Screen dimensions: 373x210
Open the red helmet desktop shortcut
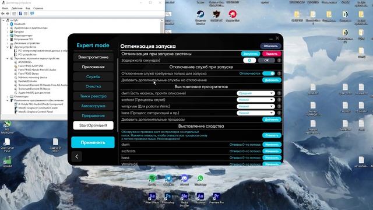[x=233, y=14]
